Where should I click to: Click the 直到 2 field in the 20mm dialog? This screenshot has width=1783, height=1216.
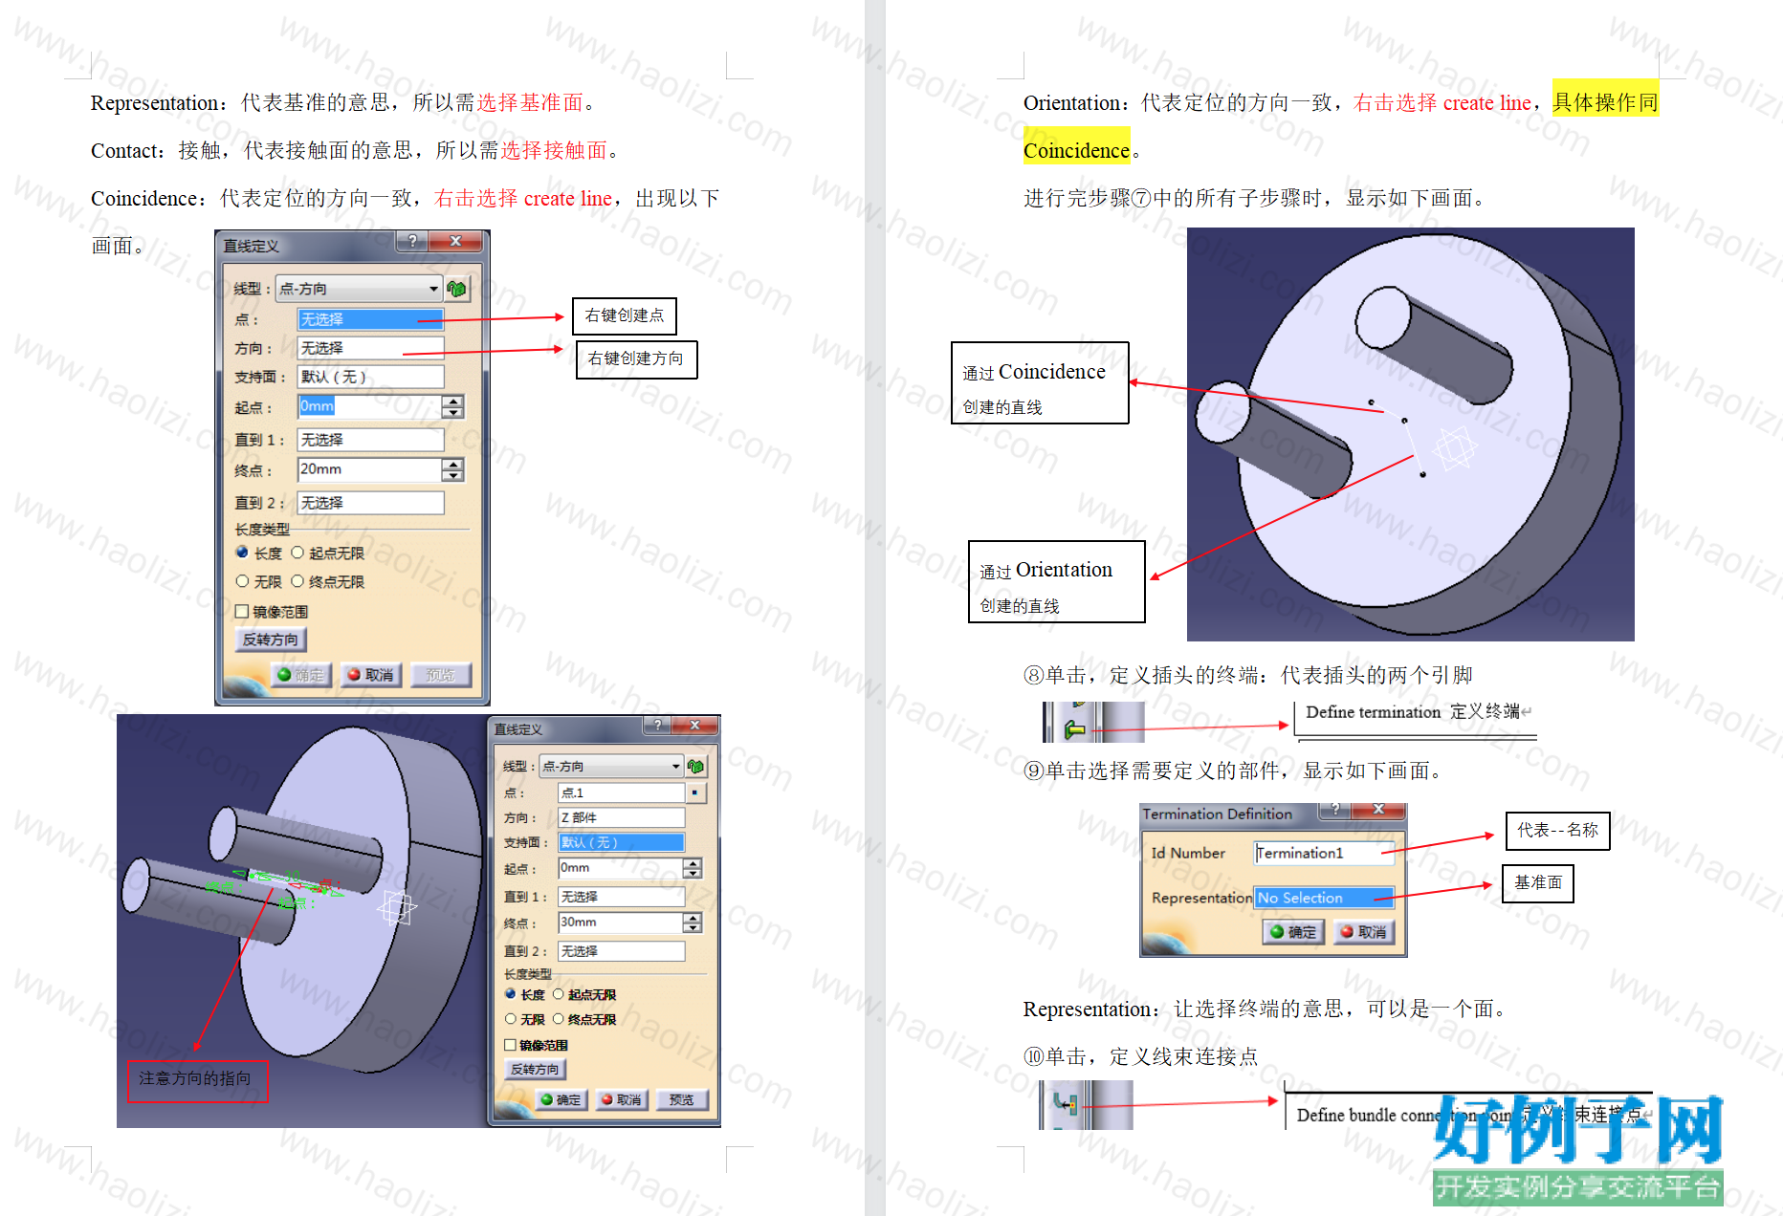click(x=370, y=503)
